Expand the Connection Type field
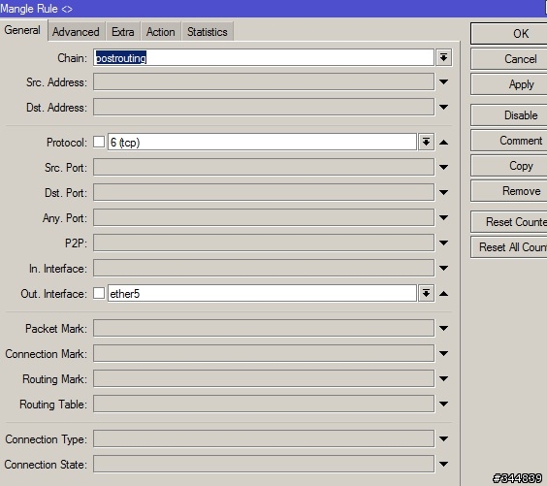This screenshot has width=547, height=486. click(x=443, y=438)
